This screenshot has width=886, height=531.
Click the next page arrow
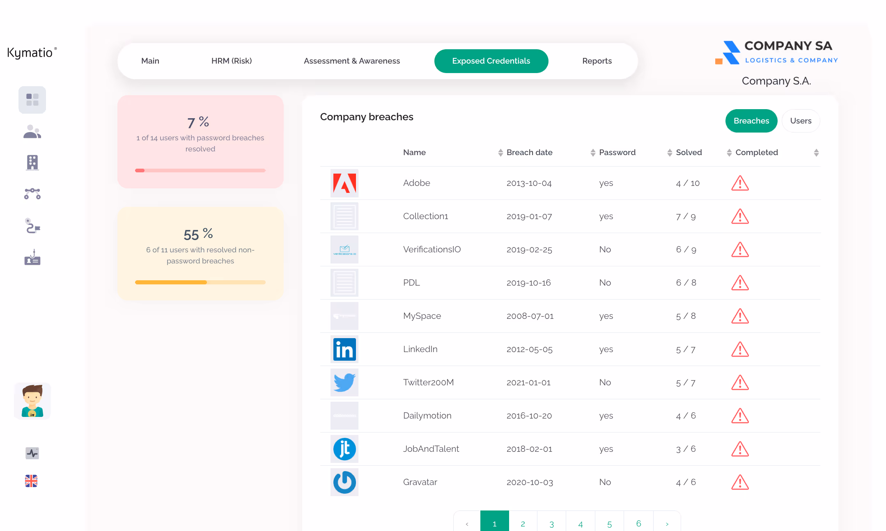(667, 524)
